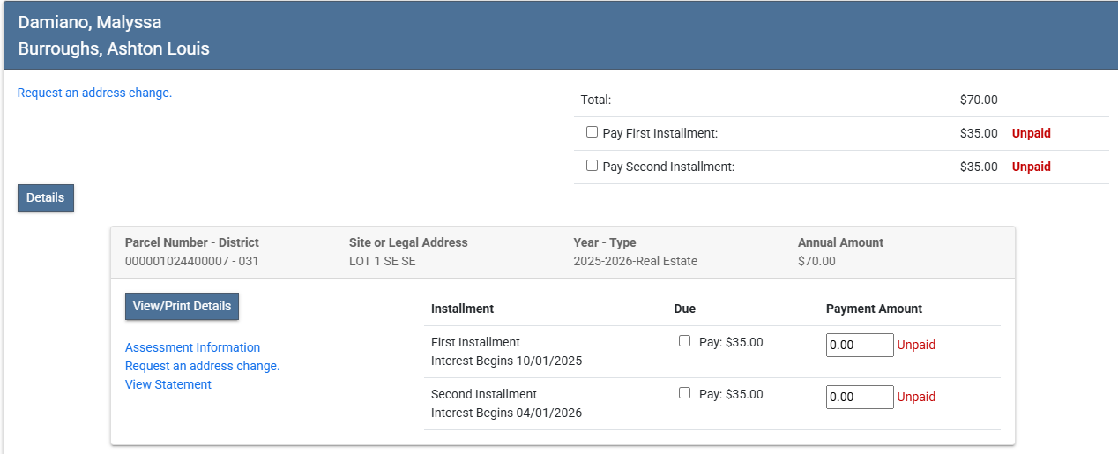Focus the Second Installment payment amount field

(859, 398)
